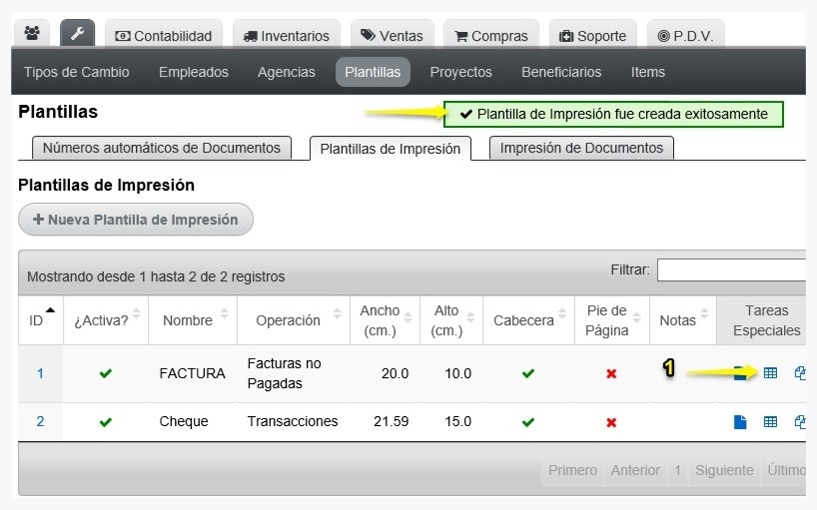Image resolution: width=817 pixels, height=510 pixels.
Task: Sort table by ¿Activa? column
Action: (106, 320)
